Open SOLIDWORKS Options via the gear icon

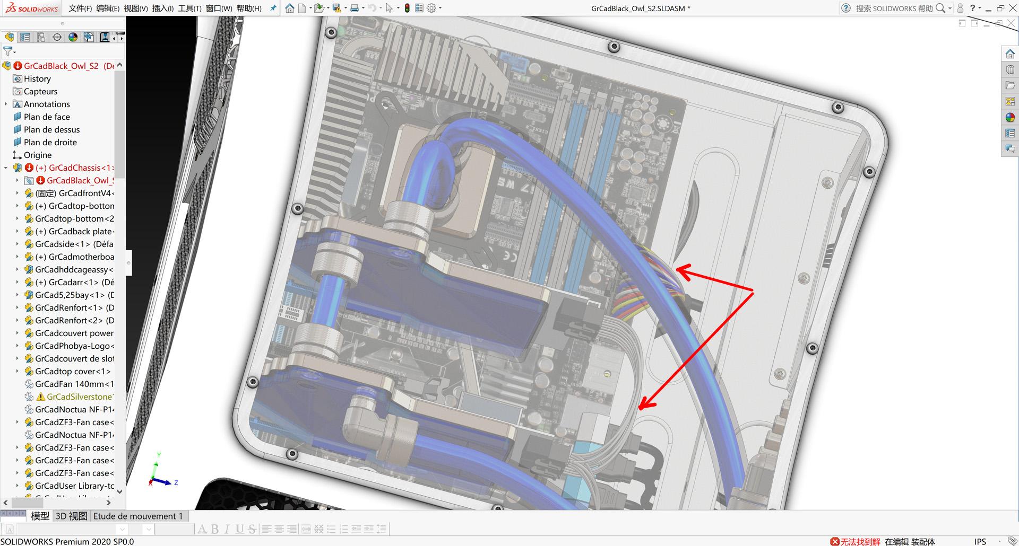(x=431, y=8)
